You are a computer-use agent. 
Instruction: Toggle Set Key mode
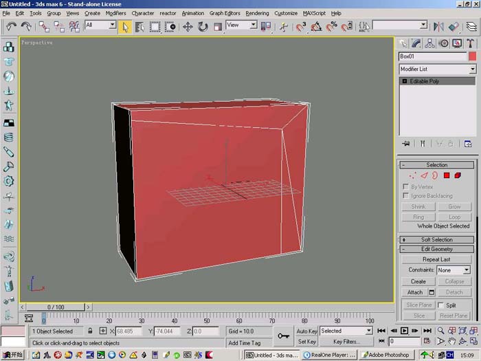point(306,341)
